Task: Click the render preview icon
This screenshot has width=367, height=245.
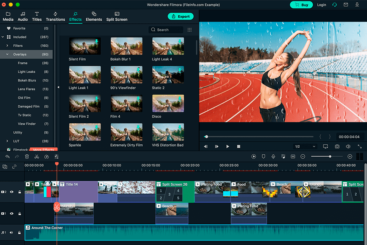Action: coord(254,156)
